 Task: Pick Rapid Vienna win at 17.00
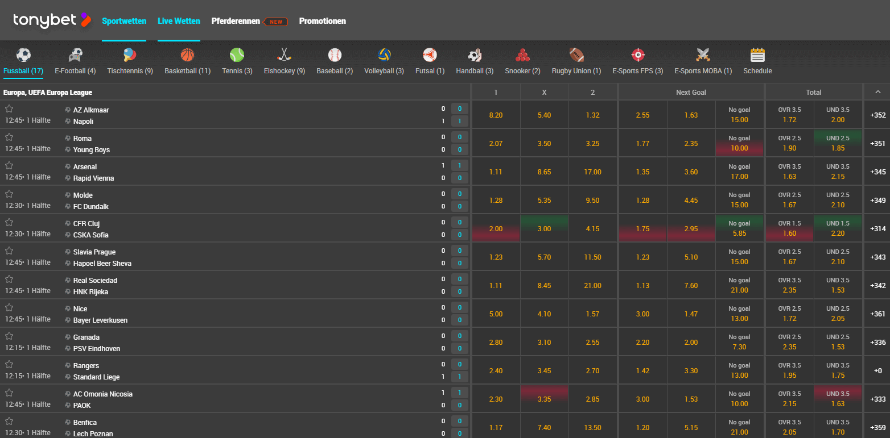click(592, 172)
